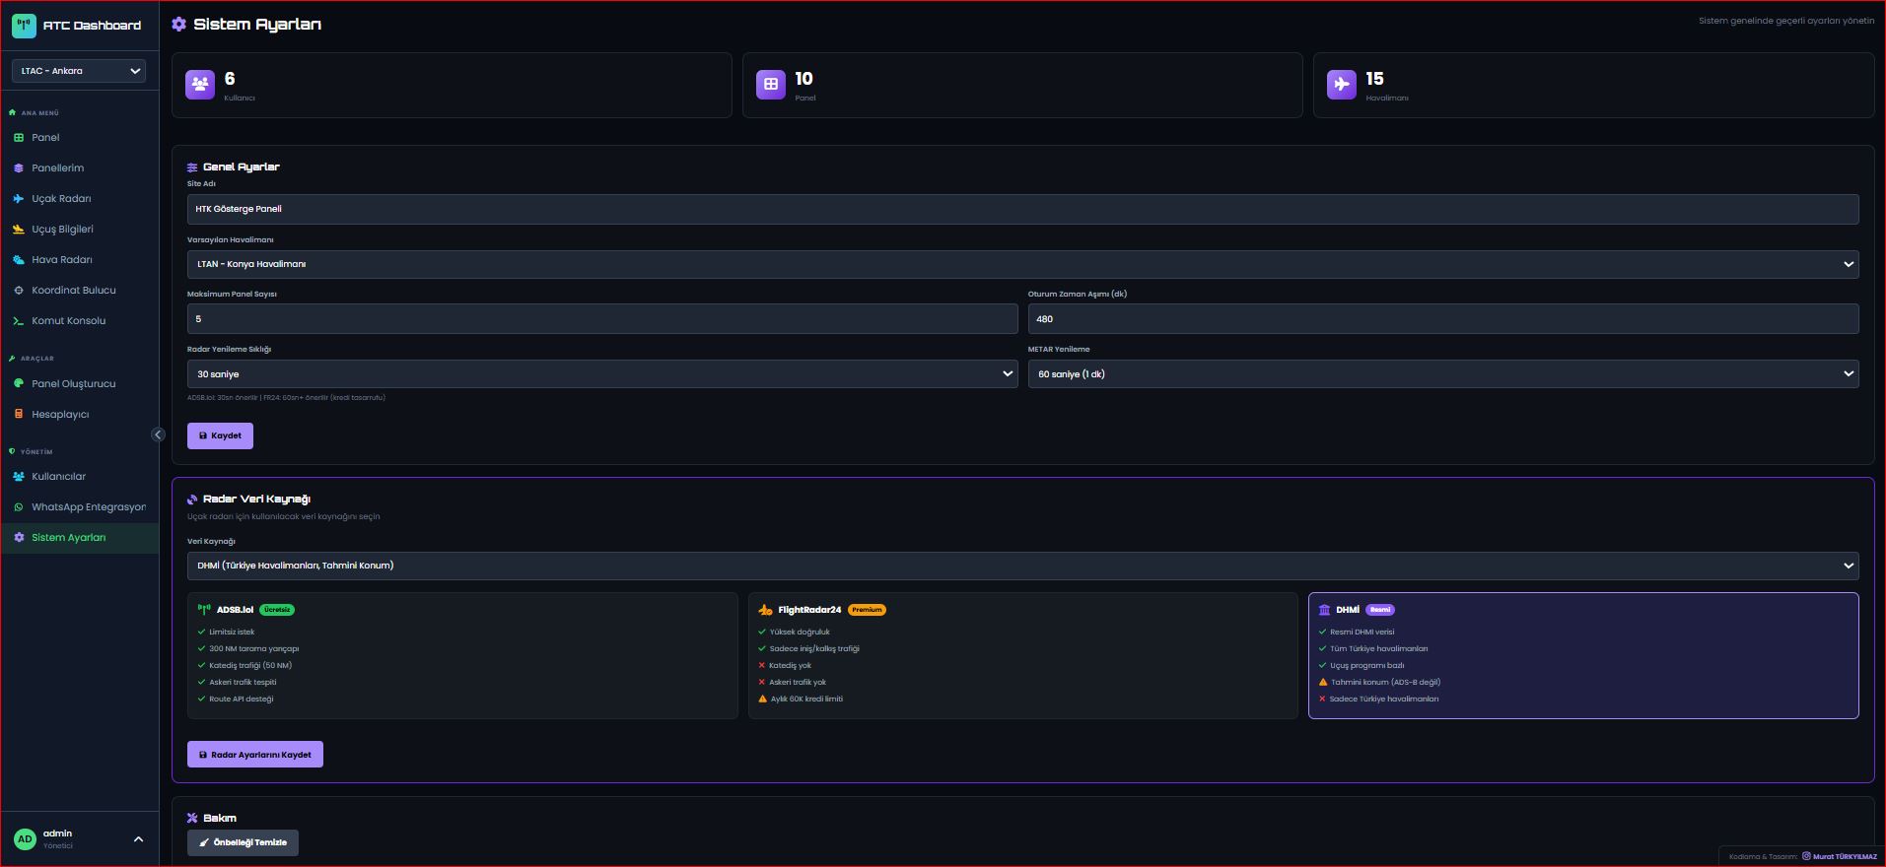Click the Bakım tools icon
Image resolution: width=1886 pixels, height=867 pixels.
click(192, 819)
